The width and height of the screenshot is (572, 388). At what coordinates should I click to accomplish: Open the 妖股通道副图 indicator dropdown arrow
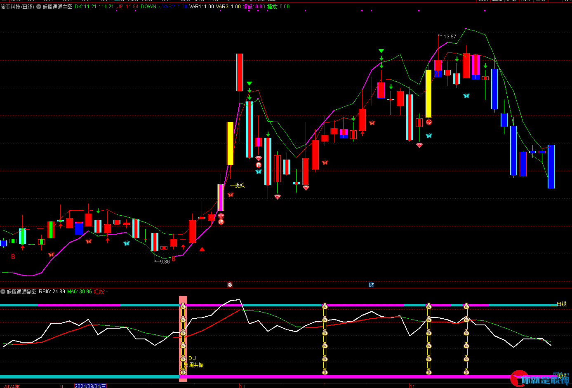click(3, 292)
